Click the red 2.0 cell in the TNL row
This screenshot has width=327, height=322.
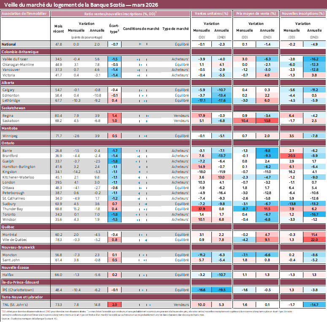114,304
